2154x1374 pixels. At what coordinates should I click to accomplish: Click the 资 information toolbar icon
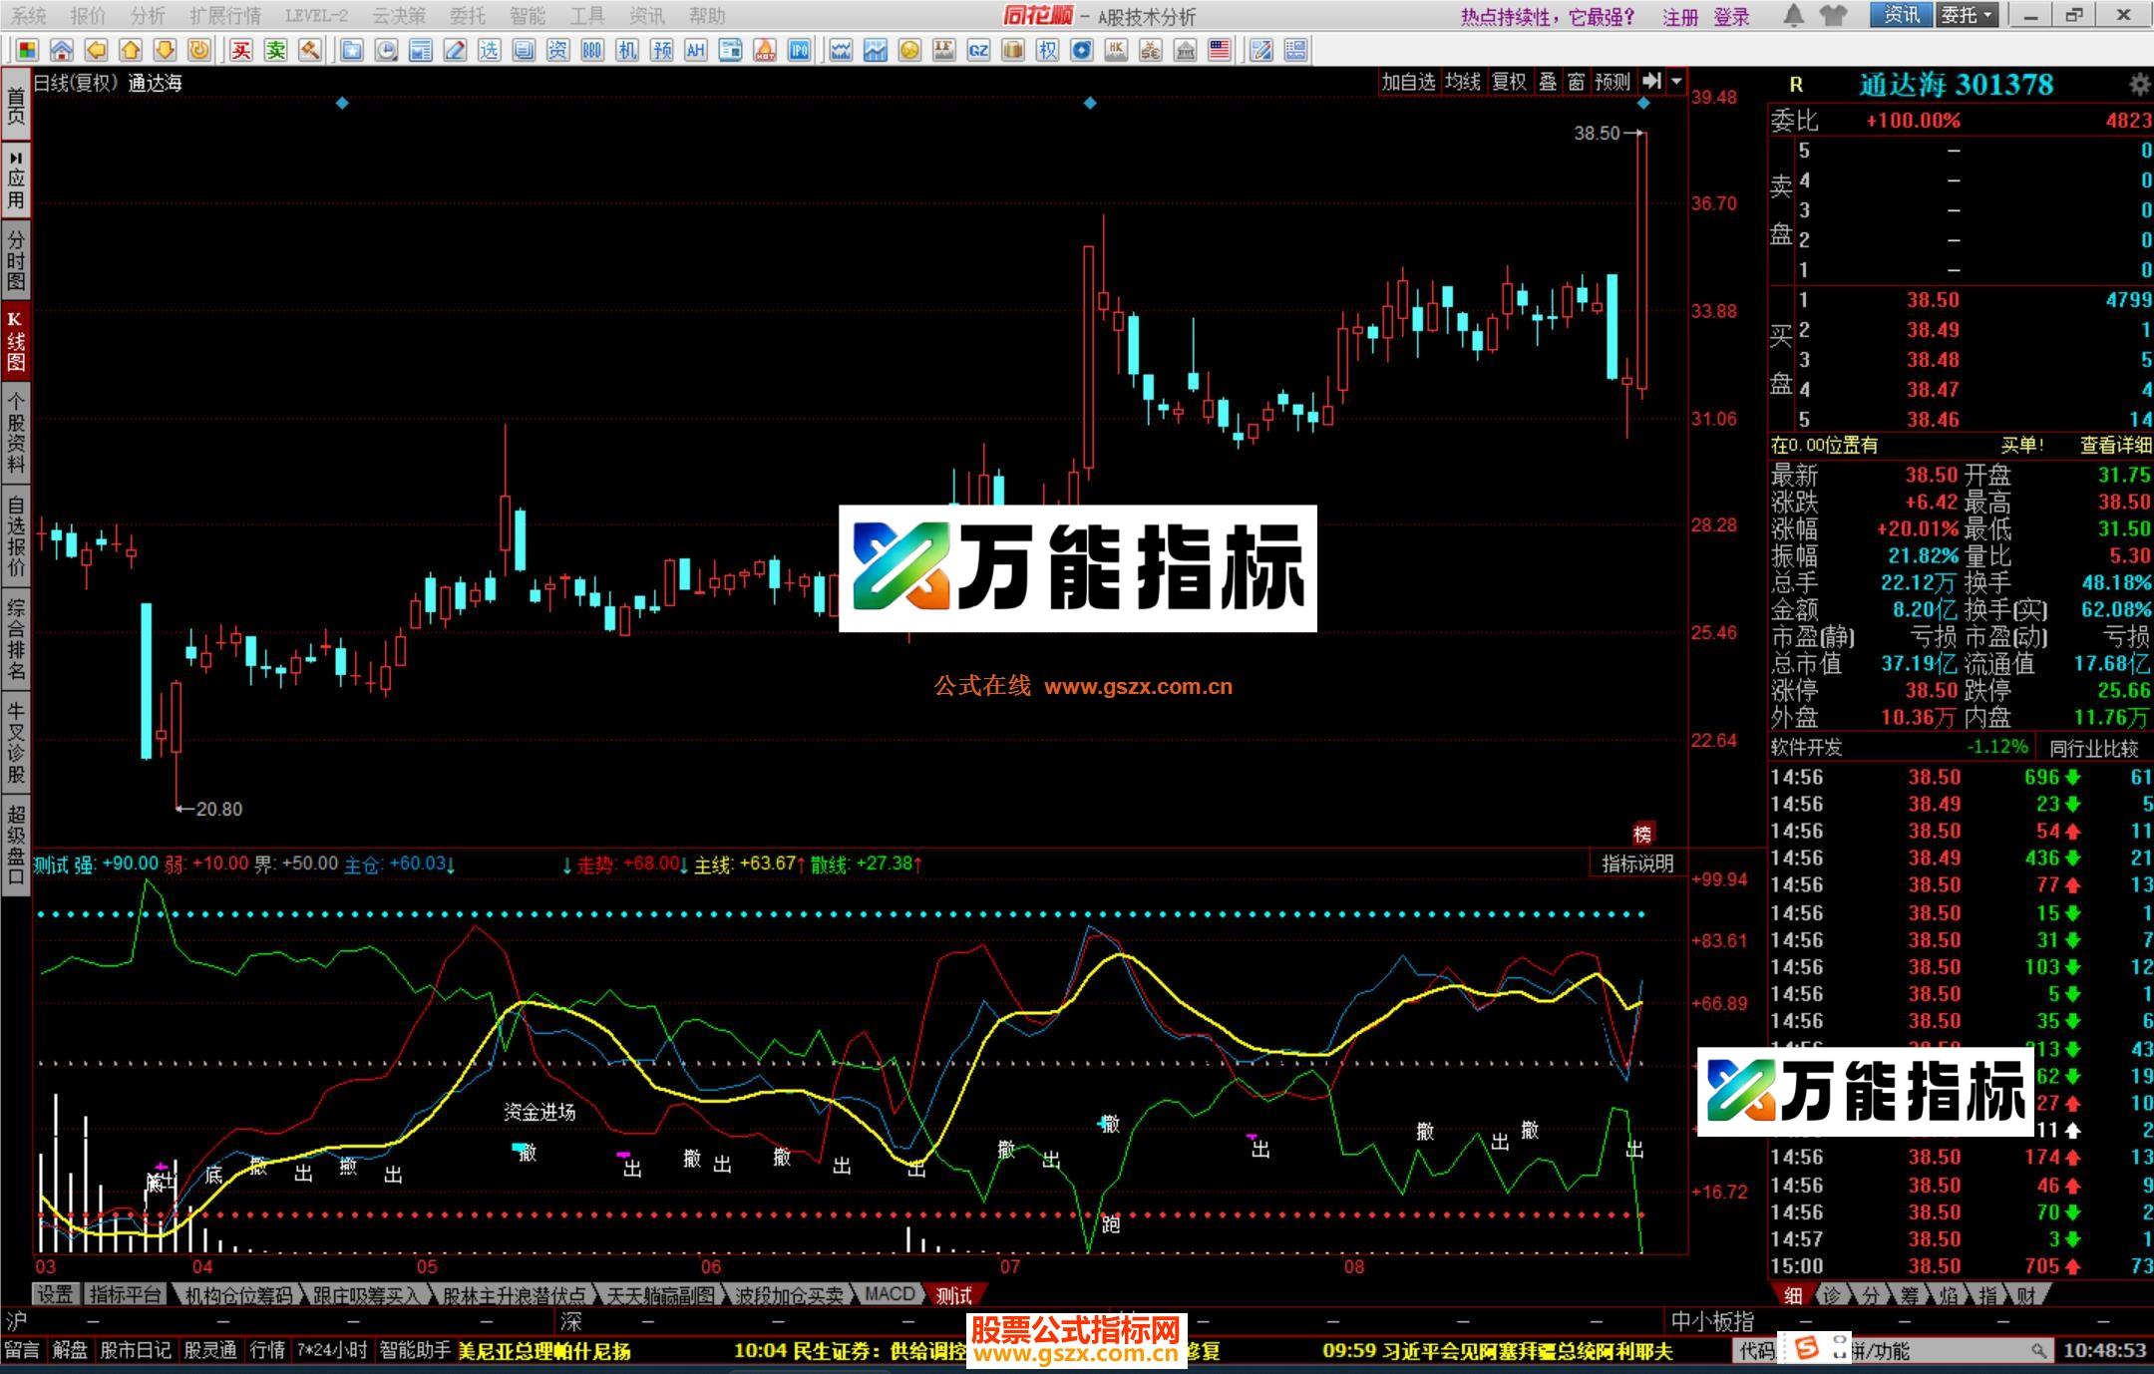(557, 50)
